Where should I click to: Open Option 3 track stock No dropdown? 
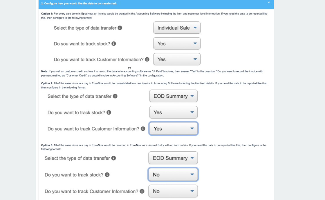[173, 174]
